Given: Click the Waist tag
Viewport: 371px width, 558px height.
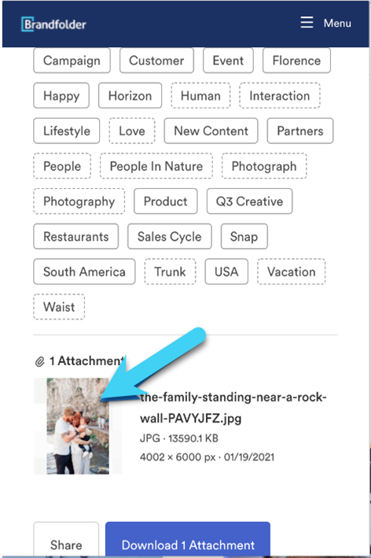Looking at the screenshot, I should [x=59, y=307].
